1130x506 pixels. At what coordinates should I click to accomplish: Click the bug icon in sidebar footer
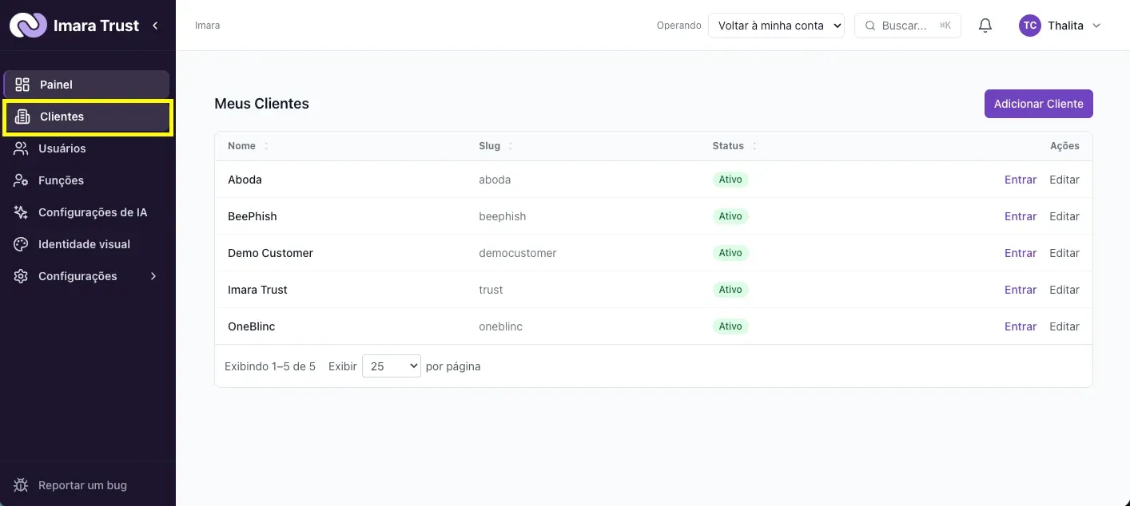[x=22, y=485]
